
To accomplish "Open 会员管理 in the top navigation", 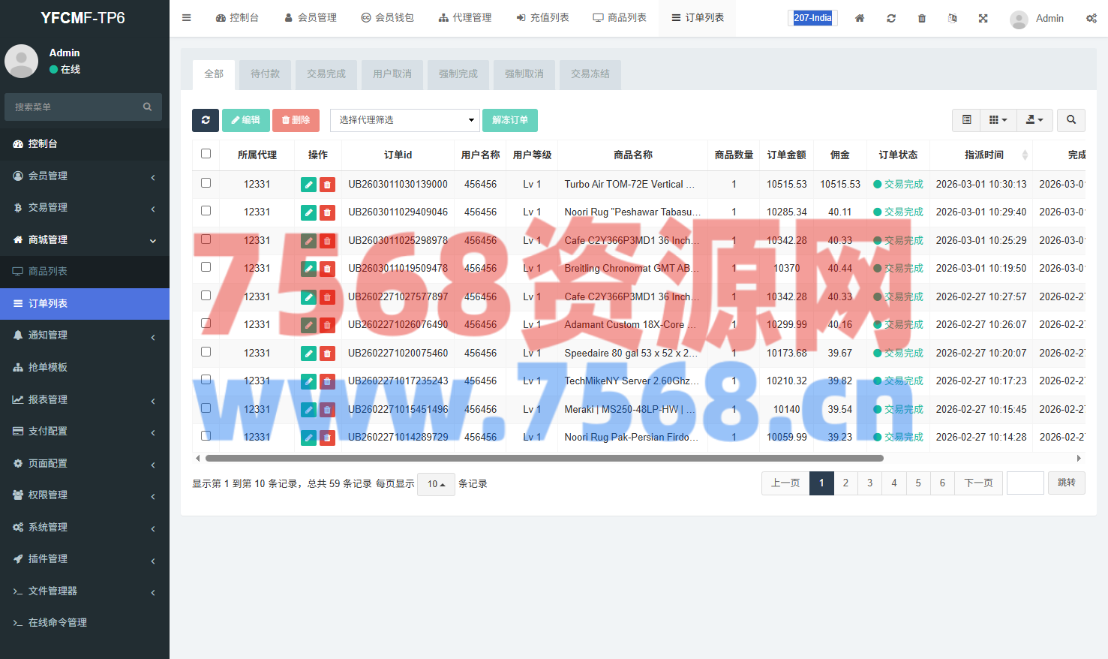I will 311,18.
